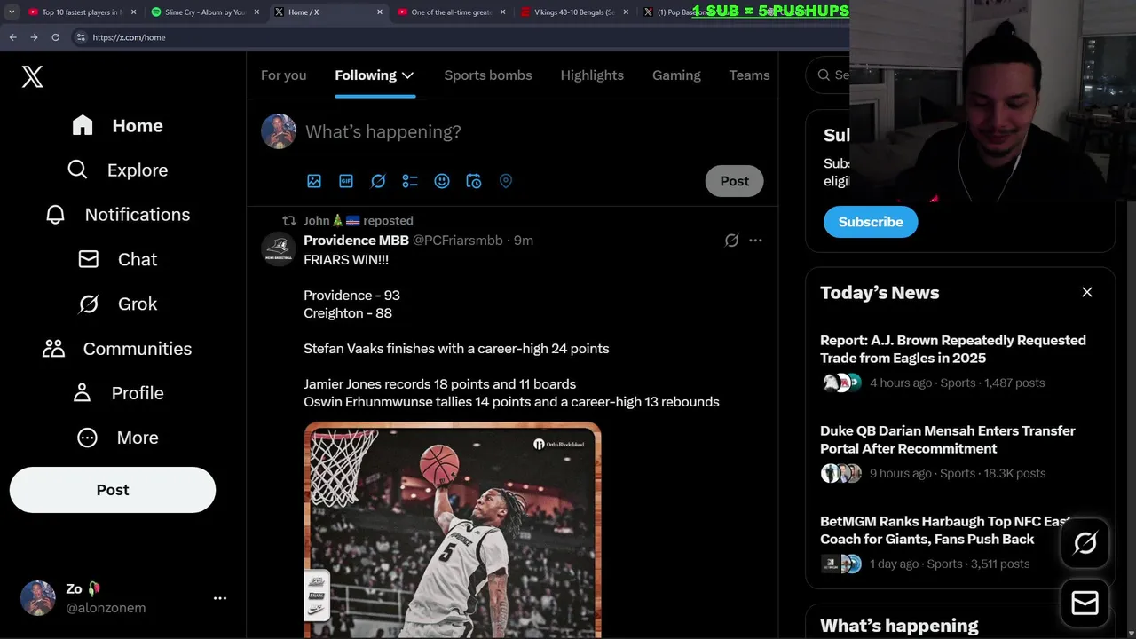Viewport: 1136px width, 639px height.
Task: Click the blue Subscribe button
Action: (871, 222)
